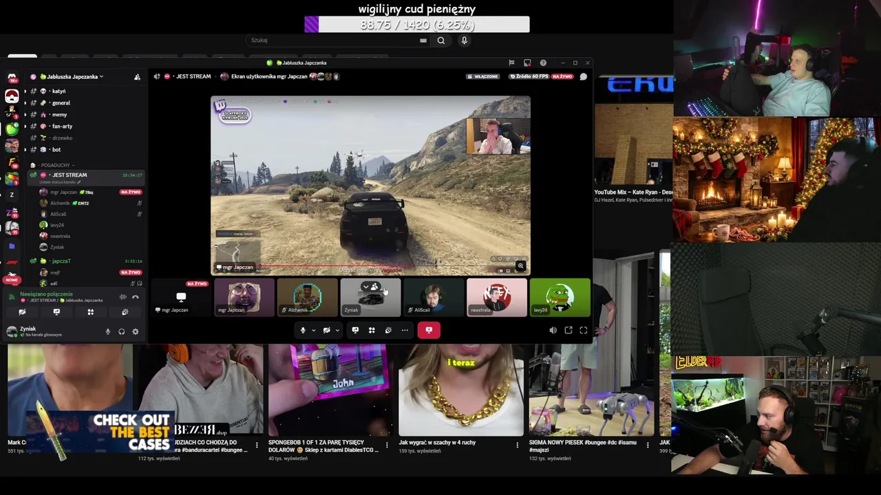Open activities icon in call control bar
The image size is (881, 495).
point(372,330)
